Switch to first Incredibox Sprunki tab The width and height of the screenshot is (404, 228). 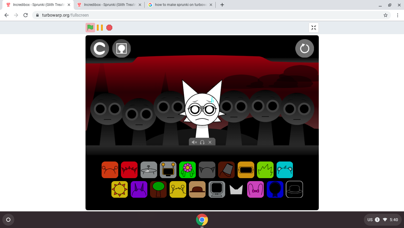tap(39, 5)
